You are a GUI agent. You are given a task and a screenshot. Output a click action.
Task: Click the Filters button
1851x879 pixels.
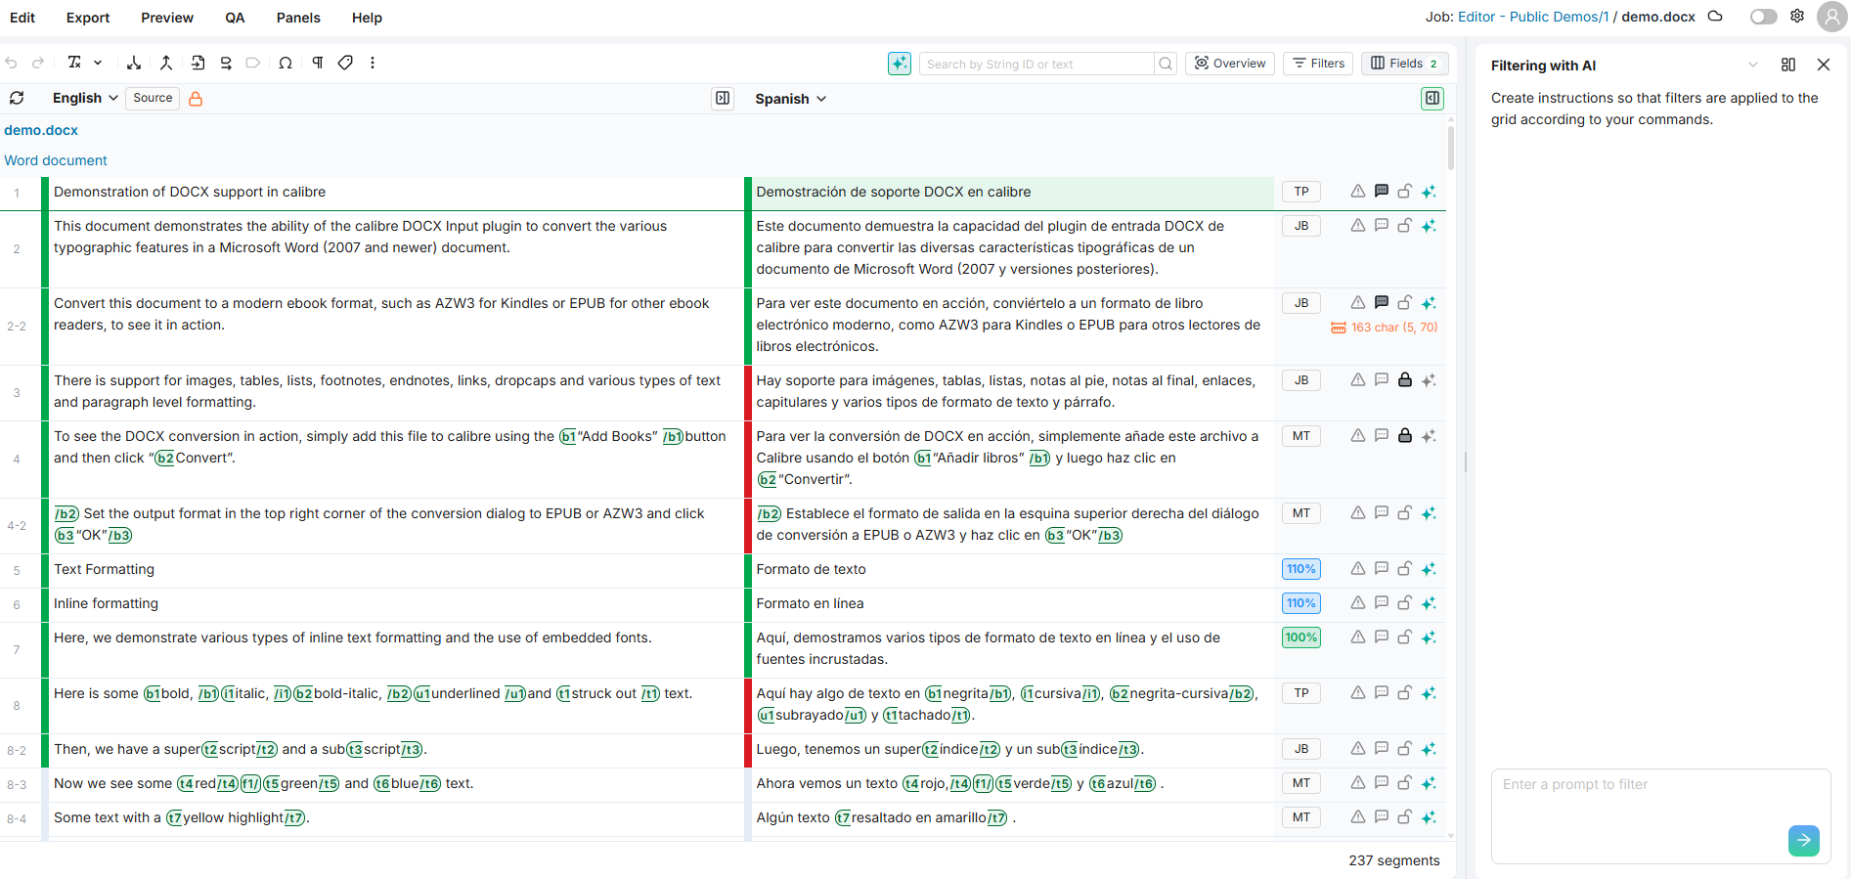[1318, 64]
